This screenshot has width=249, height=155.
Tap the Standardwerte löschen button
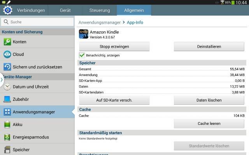point(209,146)
